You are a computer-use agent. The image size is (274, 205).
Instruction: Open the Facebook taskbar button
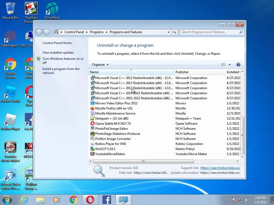click(x=106, y=200)
